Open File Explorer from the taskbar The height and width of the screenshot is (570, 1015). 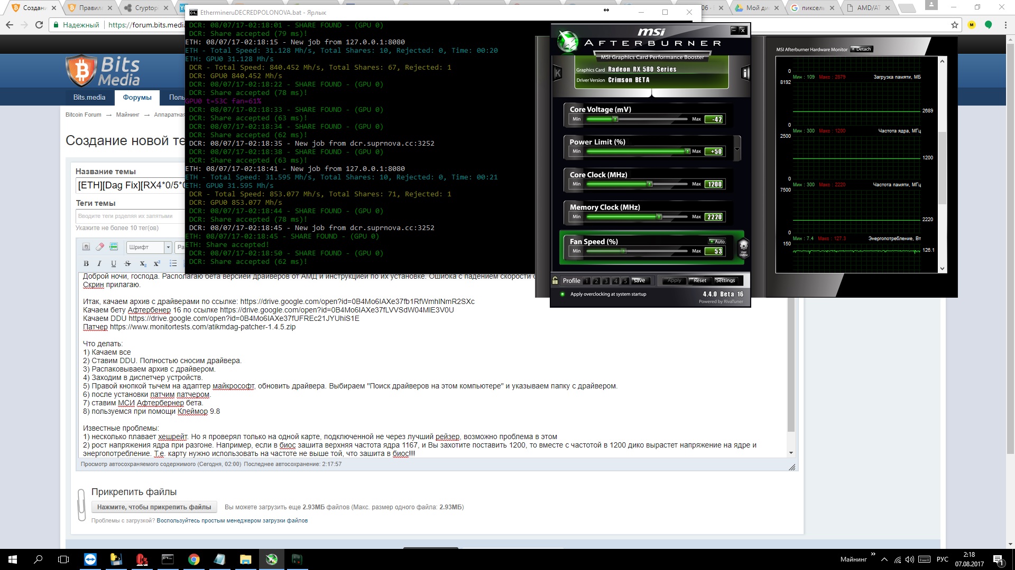pos(246,559)
